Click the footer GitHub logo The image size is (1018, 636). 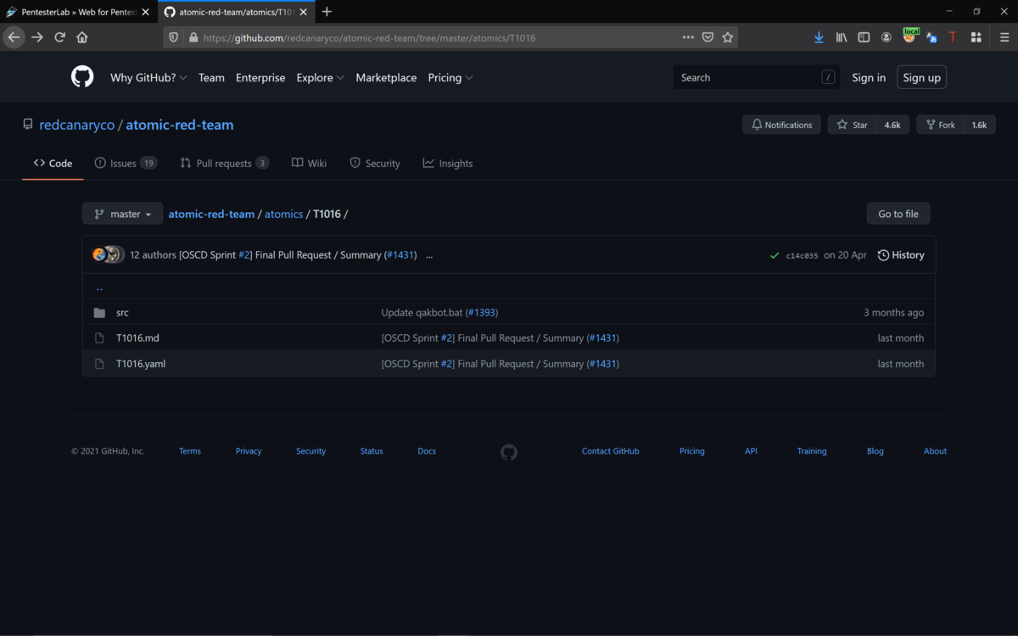click(x=509, y=452)
